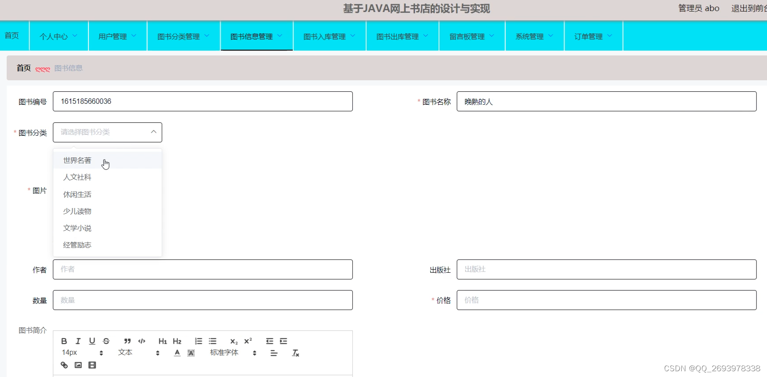Toggle bold formatting in the editor
The width and height of the screenshot is (767, 377).
coord(64,341)
